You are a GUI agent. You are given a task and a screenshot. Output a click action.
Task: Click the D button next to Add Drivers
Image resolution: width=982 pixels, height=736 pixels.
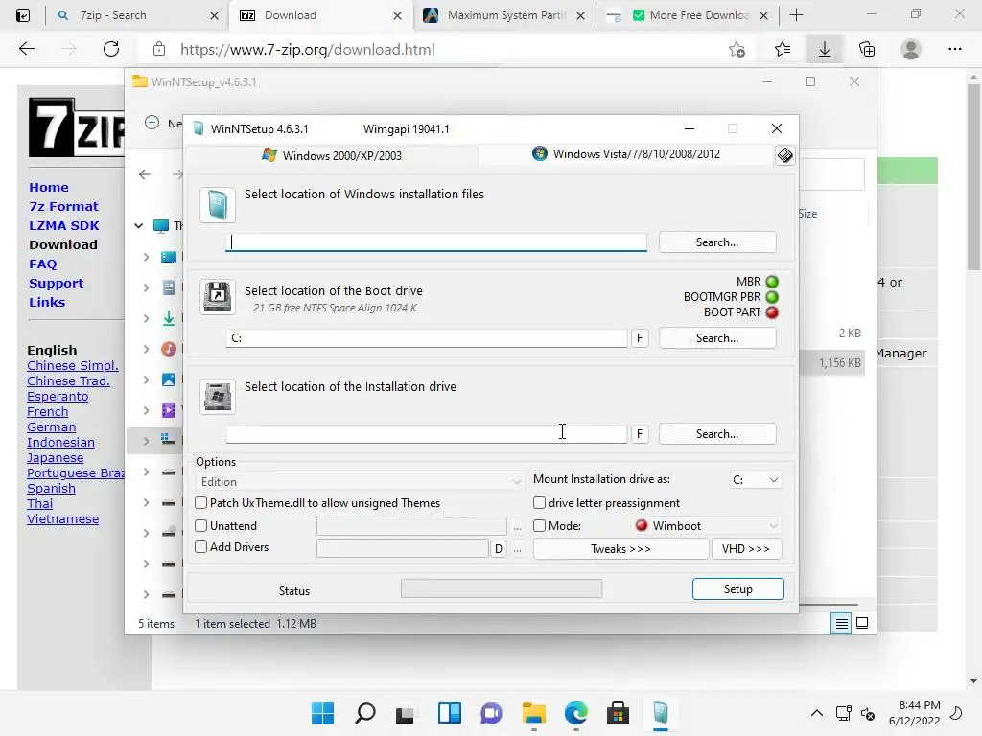[x=499, y=549]
